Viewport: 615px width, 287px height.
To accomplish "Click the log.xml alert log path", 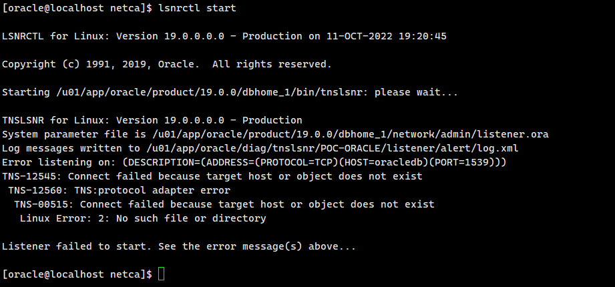I will coord(333,148).
